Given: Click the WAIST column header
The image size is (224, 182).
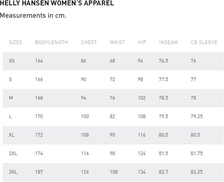Looking at the screenshot, I should coord(117,42).
